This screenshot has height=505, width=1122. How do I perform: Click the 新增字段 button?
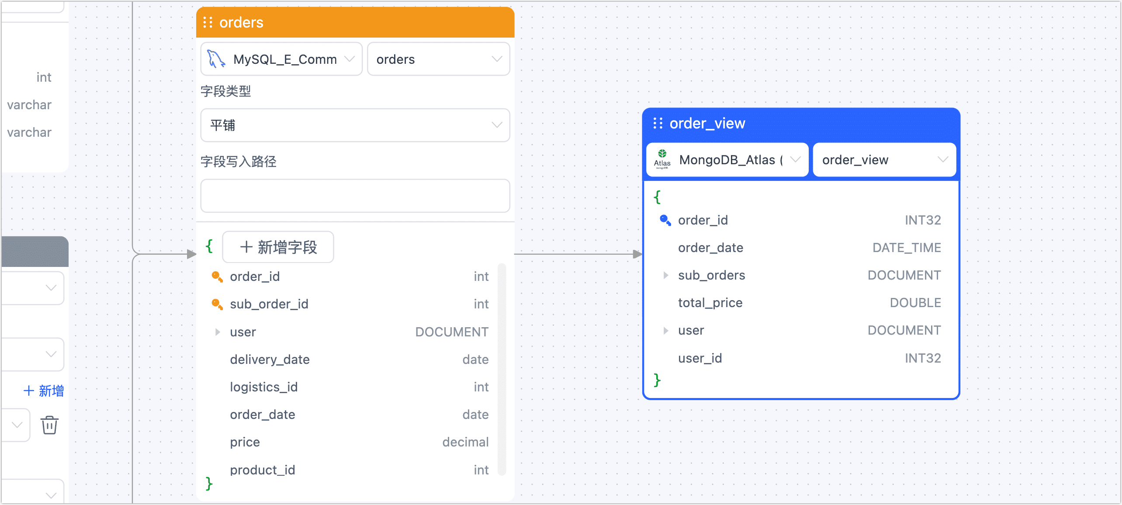tap(278, 247)
